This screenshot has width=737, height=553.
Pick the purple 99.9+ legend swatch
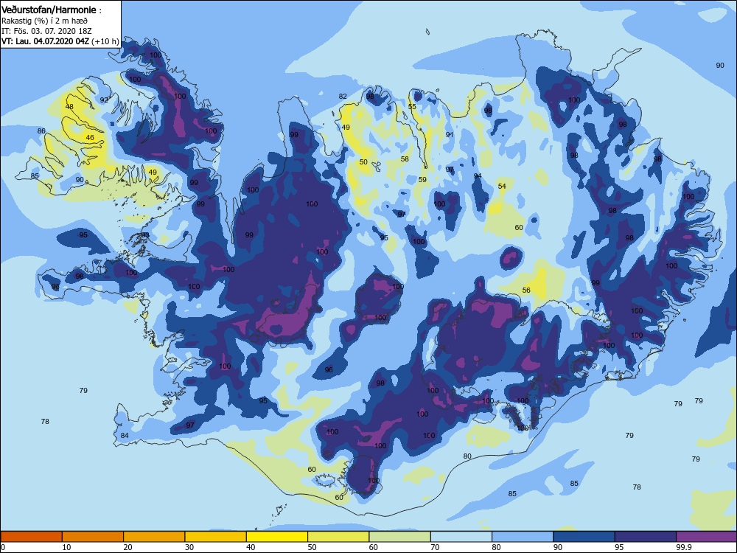[707, 537]
